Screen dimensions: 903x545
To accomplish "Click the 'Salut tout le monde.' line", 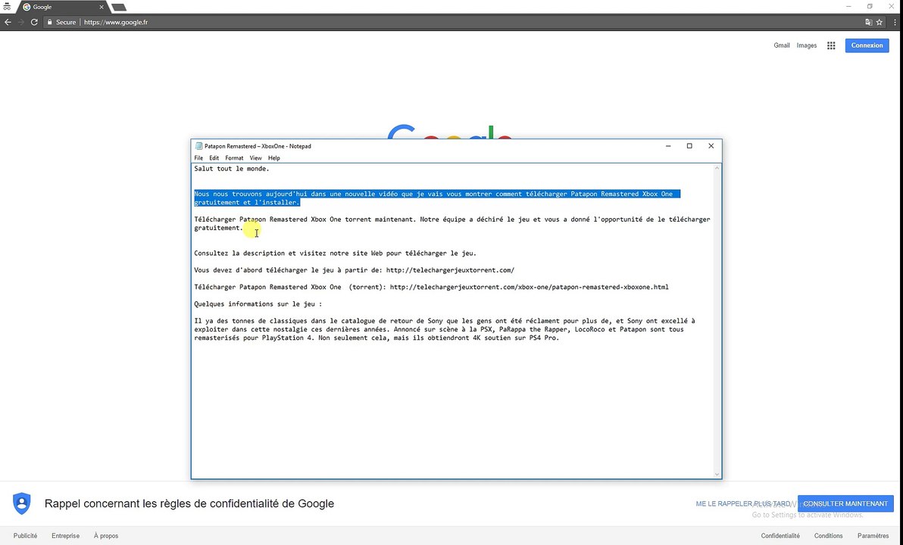I will (232, 169).
